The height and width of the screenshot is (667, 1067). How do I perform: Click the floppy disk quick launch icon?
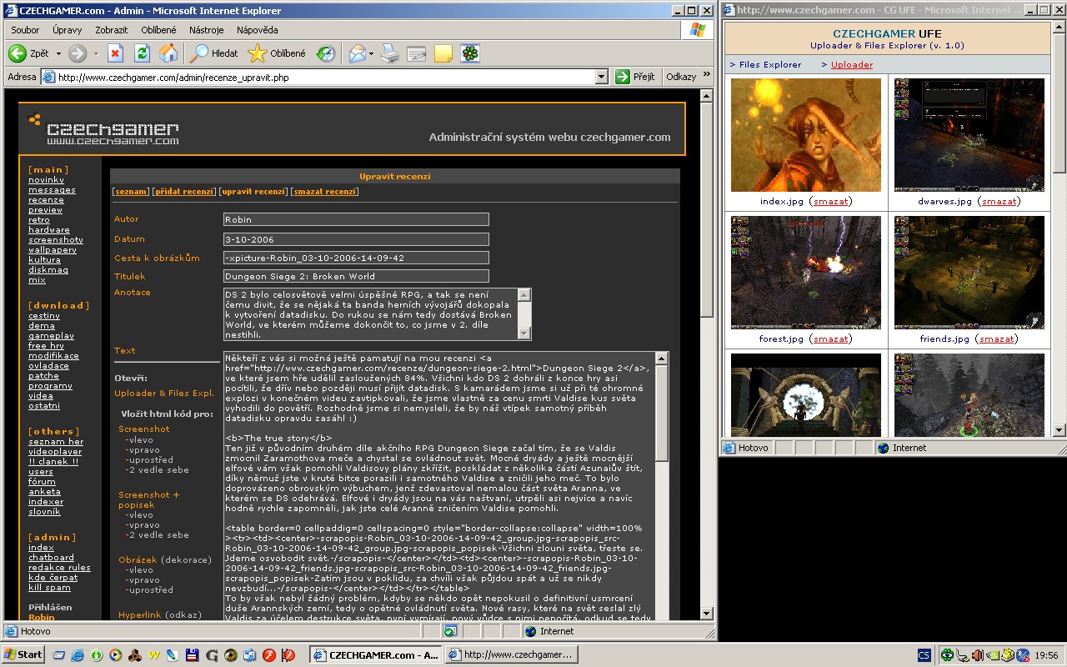click(x=193, y=654)
